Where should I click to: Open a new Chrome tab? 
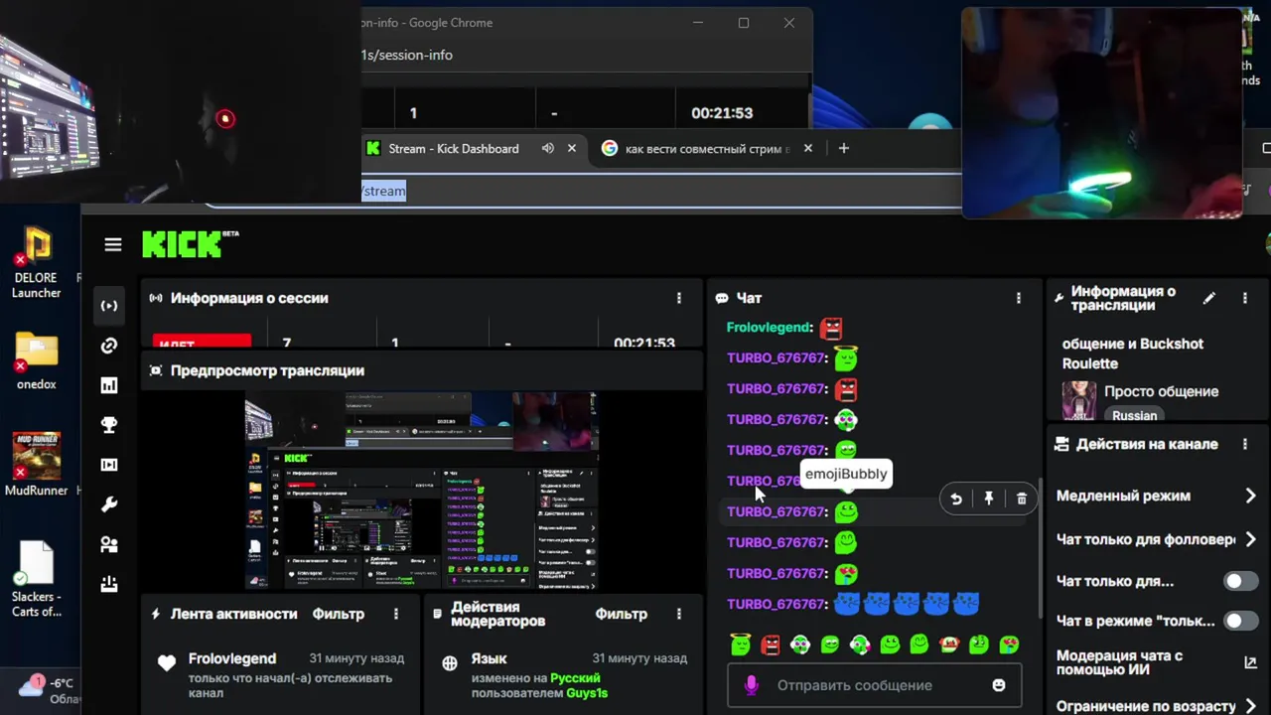tap(844, 148)
